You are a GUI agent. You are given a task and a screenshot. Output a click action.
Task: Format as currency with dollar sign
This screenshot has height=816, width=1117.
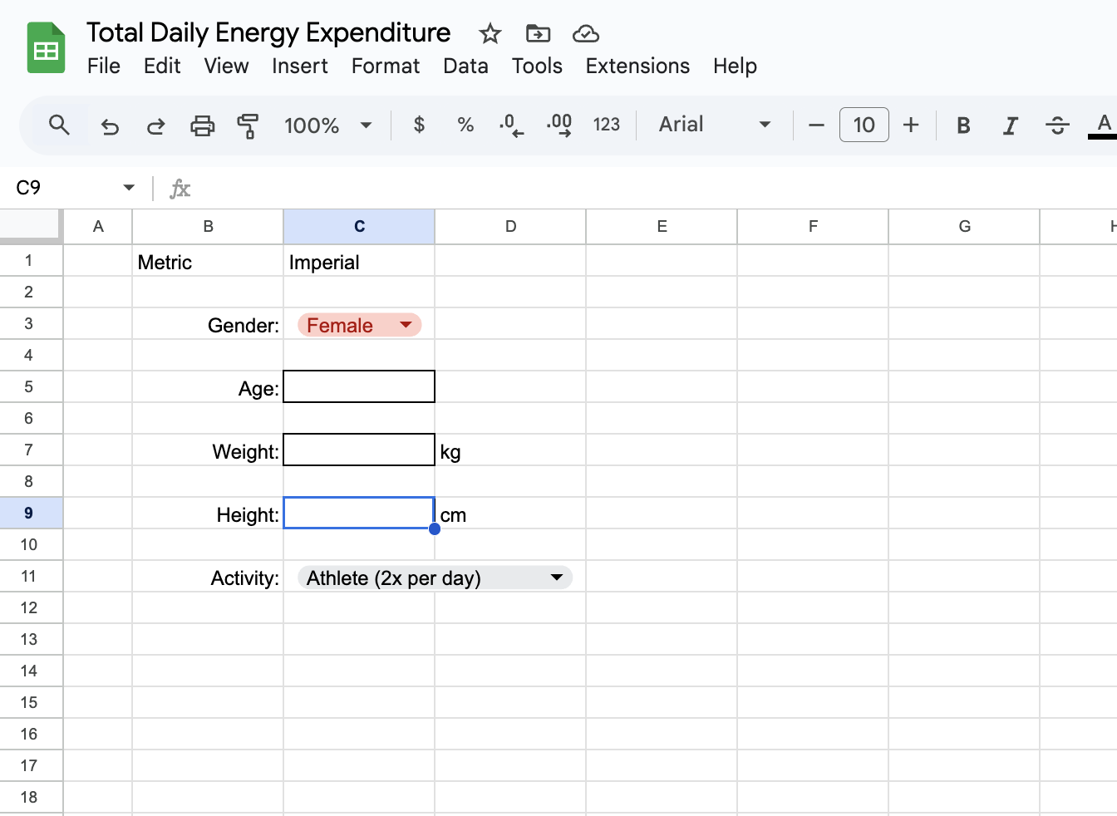coord(420,125)
